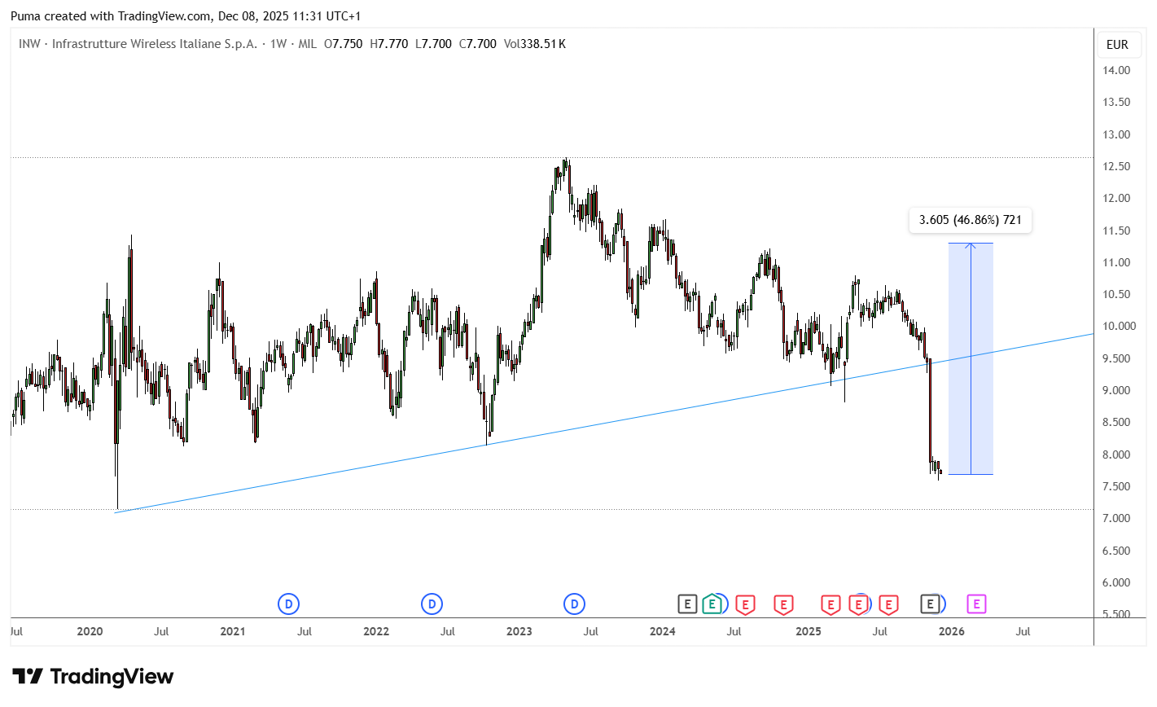Open the purple upcoming earnings marker

pos(976,604)
